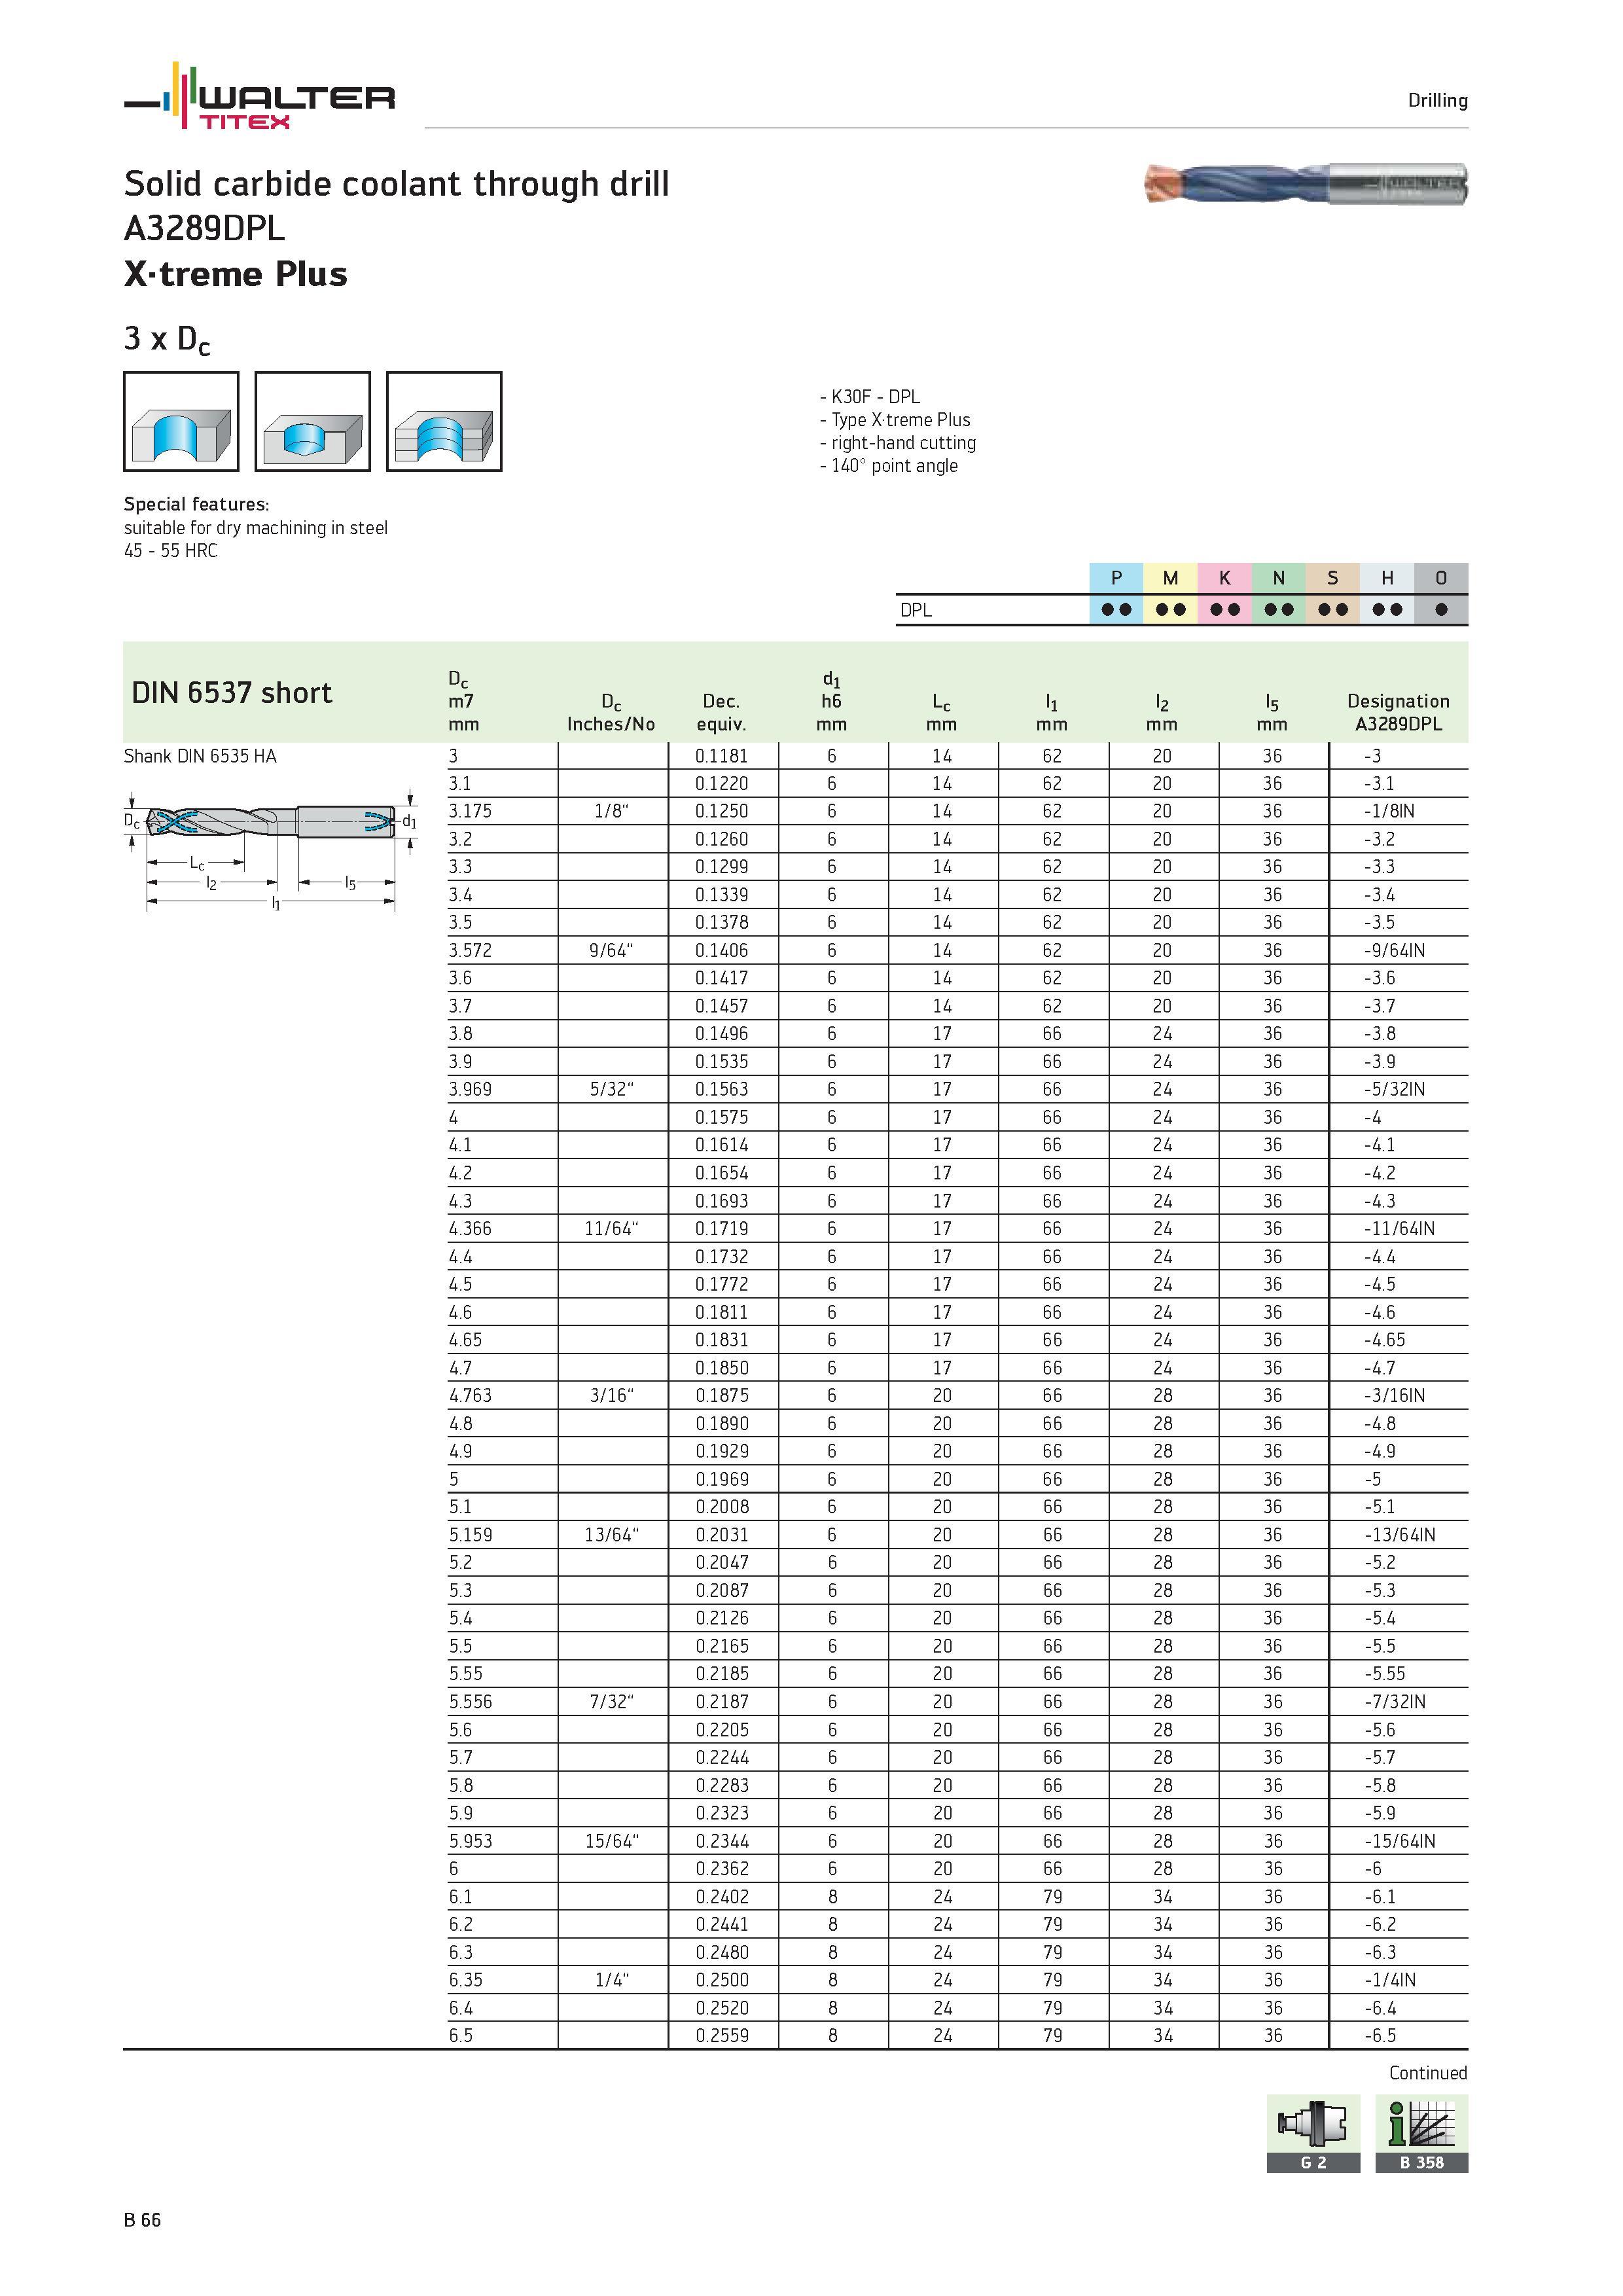Viewport: 1623px width, 2296px height.
Task: Click the decimal equivalent cell "0.1181"
Action: coord(721,756)
